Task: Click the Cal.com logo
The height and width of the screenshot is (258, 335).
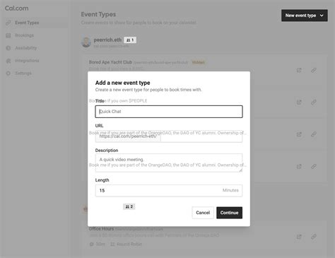Action: tap(17, 8)
